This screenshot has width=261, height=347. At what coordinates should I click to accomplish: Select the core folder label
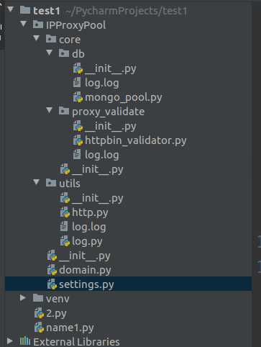coord(70,40)
